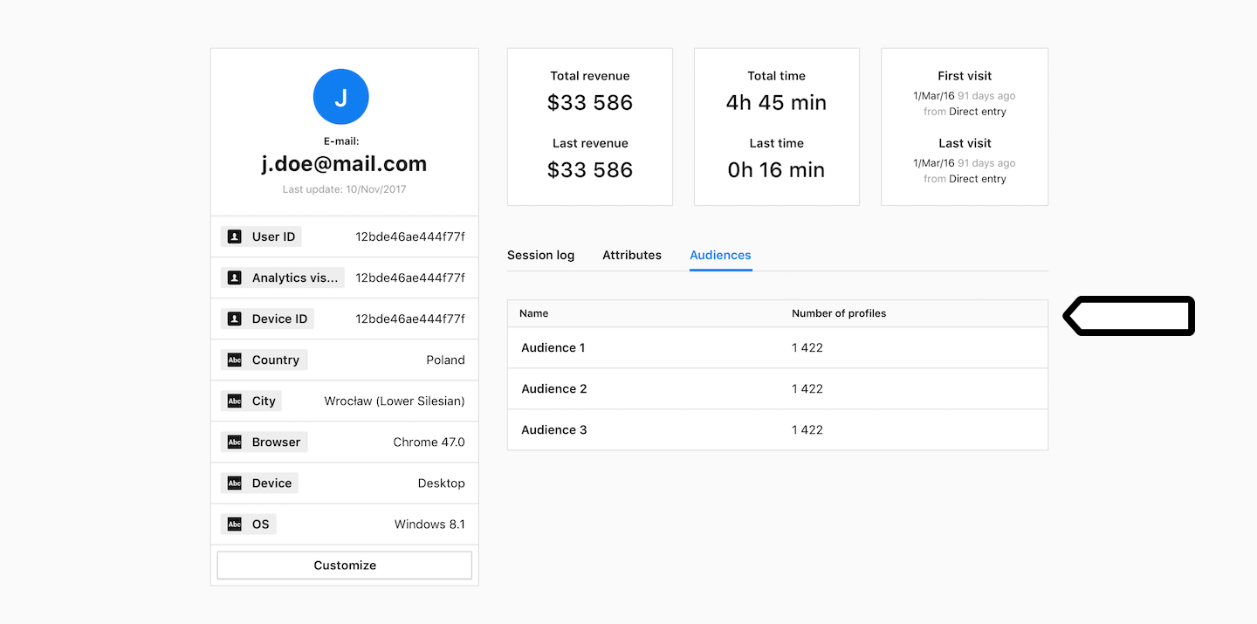
Task: Switch to the Attributes tab
Action: click(631, 255)
